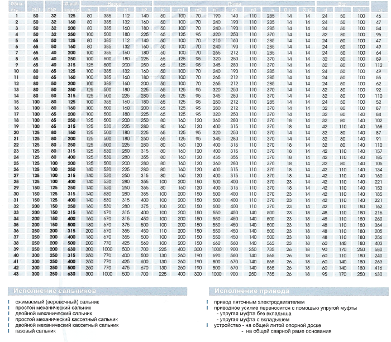Click the 'газовый сальник' list line
The width and height of the screenshot is (391, 342).
[x=35, y=331]
